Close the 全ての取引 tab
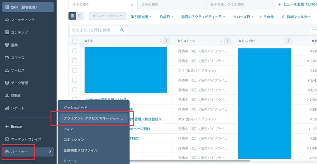317x164 pixels. tap(132, 5)
